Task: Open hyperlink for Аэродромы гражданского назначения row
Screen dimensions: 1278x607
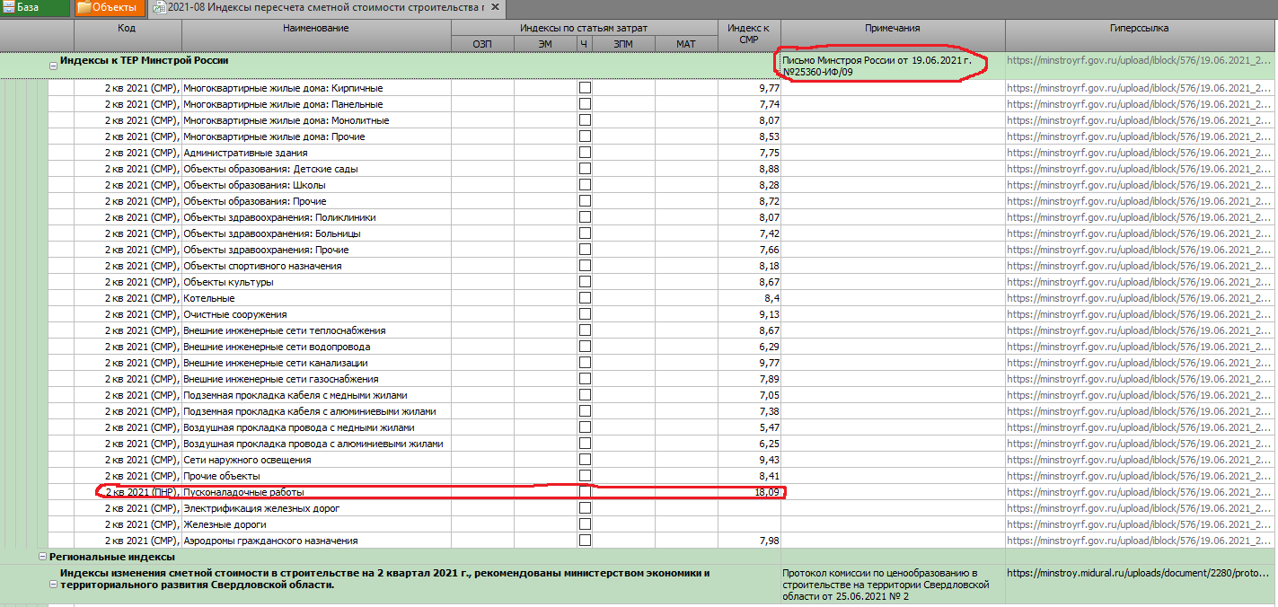Action: [1139, 541]
